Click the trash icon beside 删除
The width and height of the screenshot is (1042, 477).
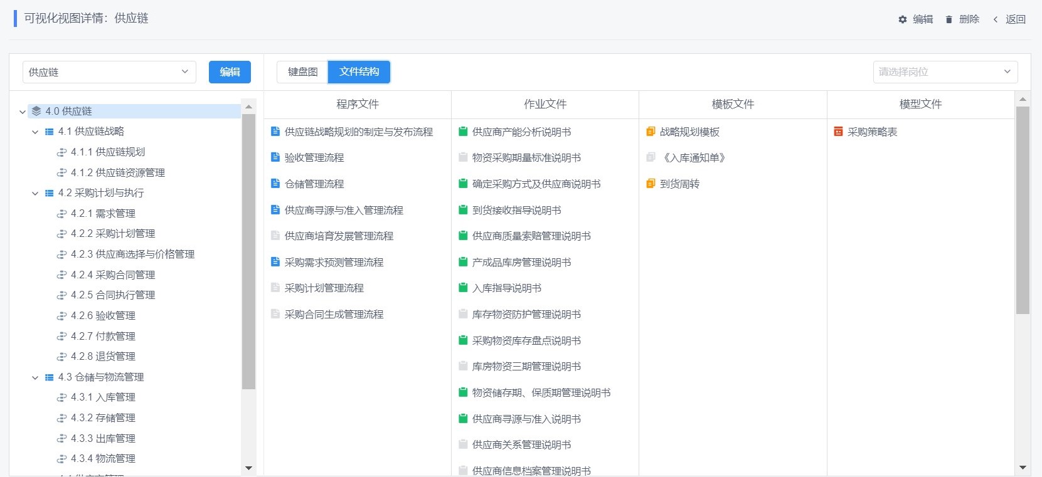(949, 19)
